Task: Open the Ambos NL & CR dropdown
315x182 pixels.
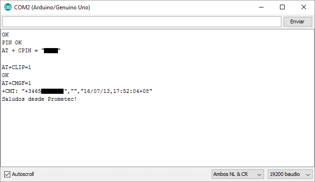Action: [x=238, y=174]
